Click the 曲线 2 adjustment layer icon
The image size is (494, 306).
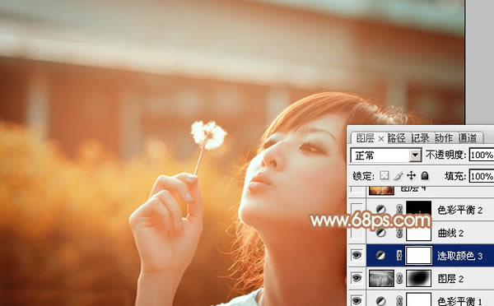381,233
